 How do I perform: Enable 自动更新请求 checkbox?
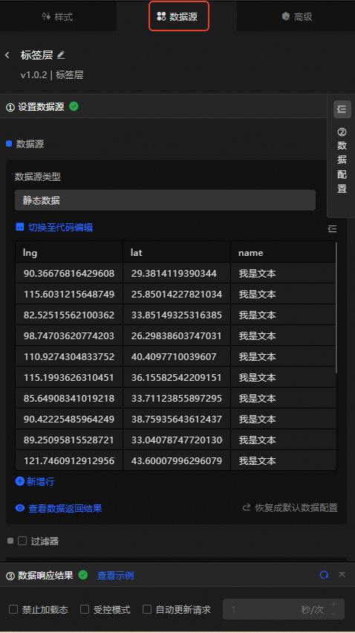[x=147, y=609]
